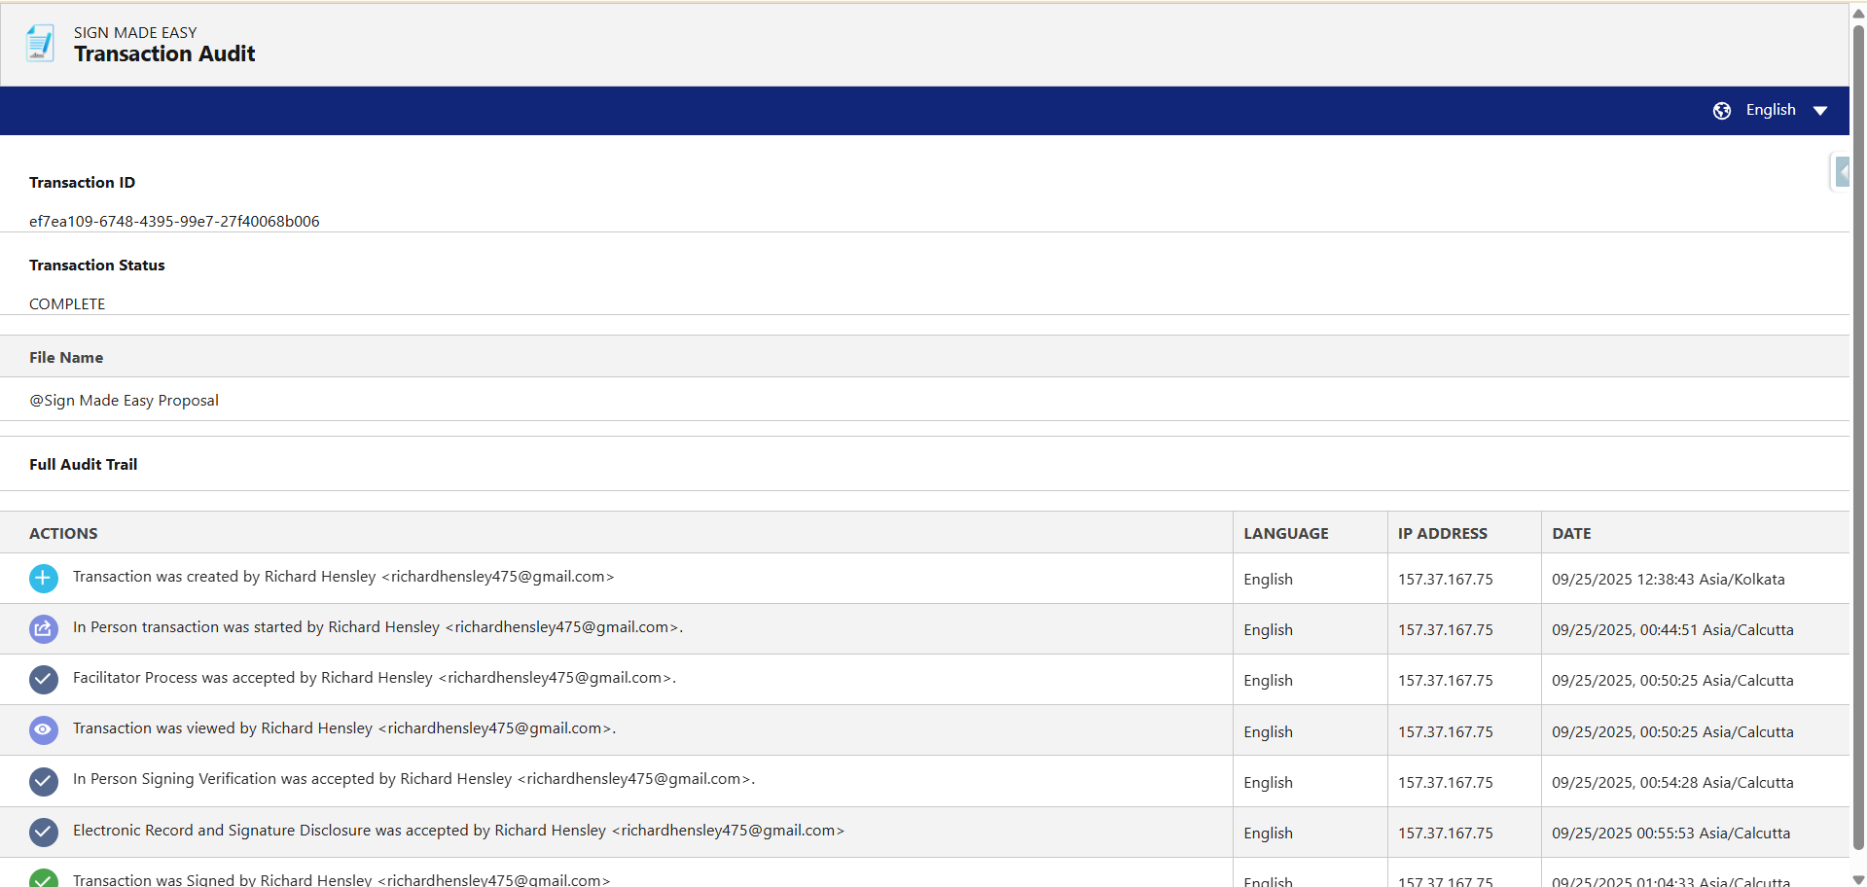The image size is (1867, 887).
Task: Click the In Person transaction was started text
Action: (377, 627)
